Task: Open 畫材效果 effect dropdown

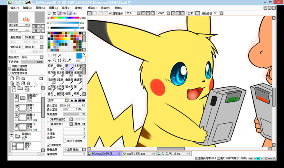Action: 41,47
